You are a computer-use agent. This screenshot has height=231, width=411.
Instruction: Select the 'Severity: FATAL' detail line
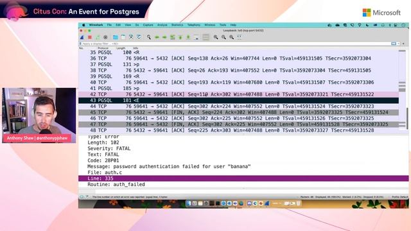pos(109,148)
